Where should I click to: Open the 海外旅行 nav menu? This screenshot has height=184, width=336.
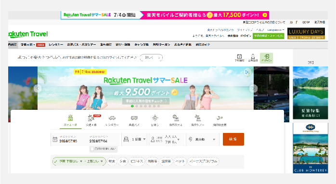click(105, 45)
